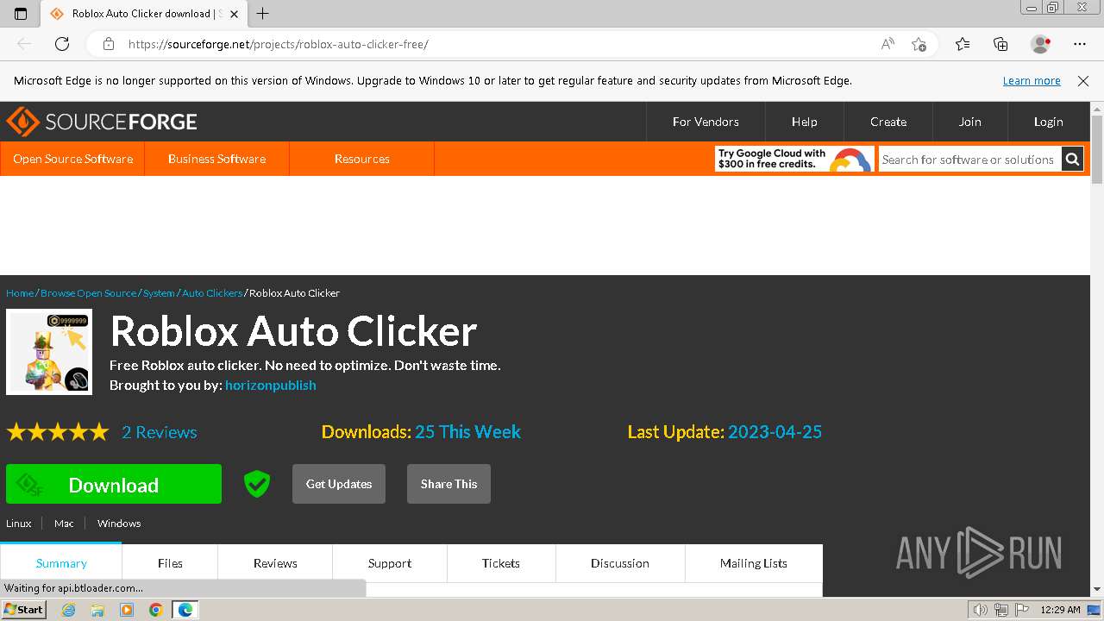Open media player taskbar icon
The width and height of the screenshot is (1104, 621).
[127, 610]
